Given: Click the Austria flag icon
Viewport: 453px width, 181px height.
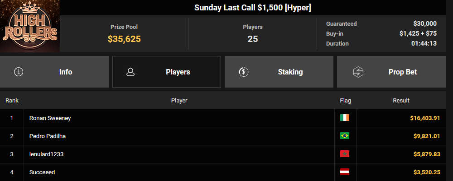Looking at the screenshot, I should (345, 172).
